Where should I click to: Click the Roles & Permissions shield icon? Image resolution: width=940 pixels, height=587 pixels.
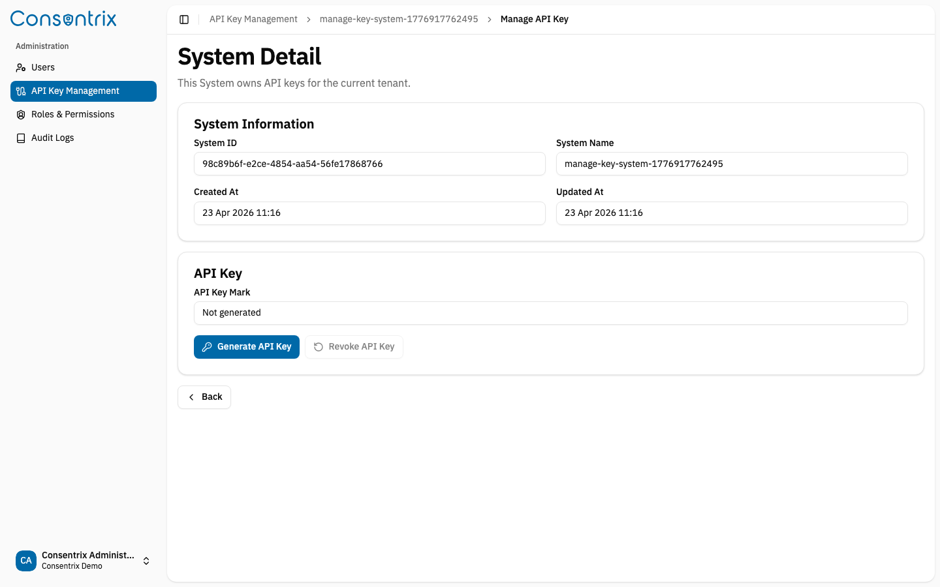[21, 115]
